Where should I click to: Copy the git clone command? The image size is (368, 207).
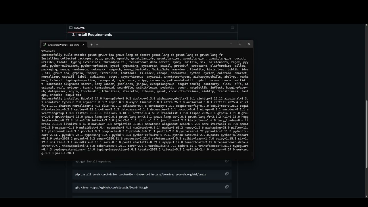pyautogui.click(x=227, y=187)
